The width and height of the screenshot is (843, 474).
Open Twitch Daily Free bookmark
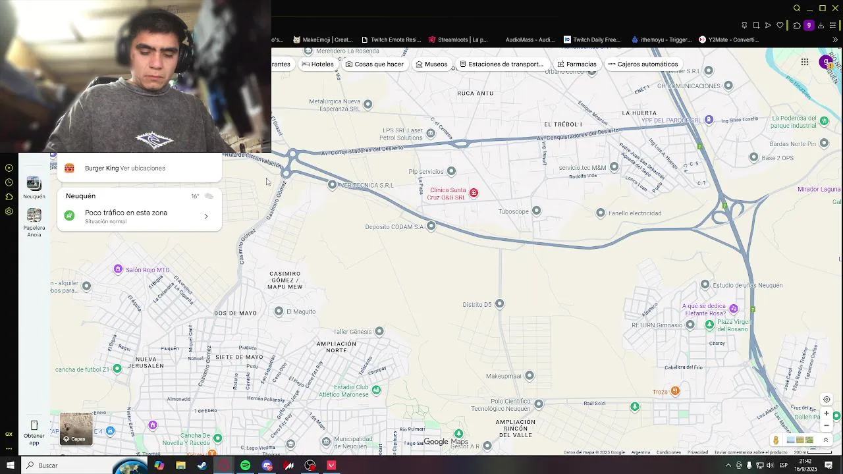click(x=593, y=39)
